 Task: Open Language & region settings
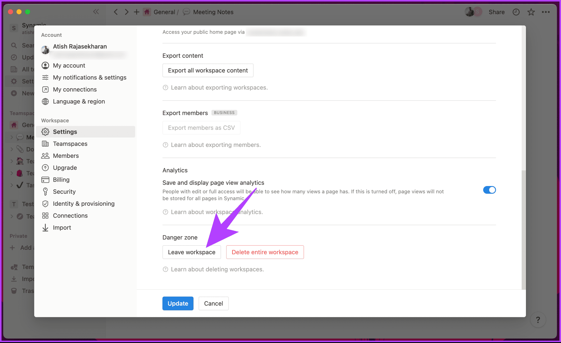85,102
